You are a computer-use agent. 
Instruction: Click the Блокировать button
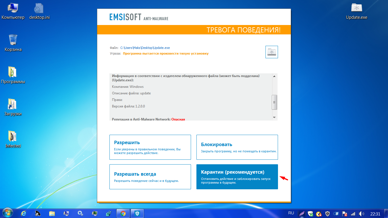[x=237, y=147]
